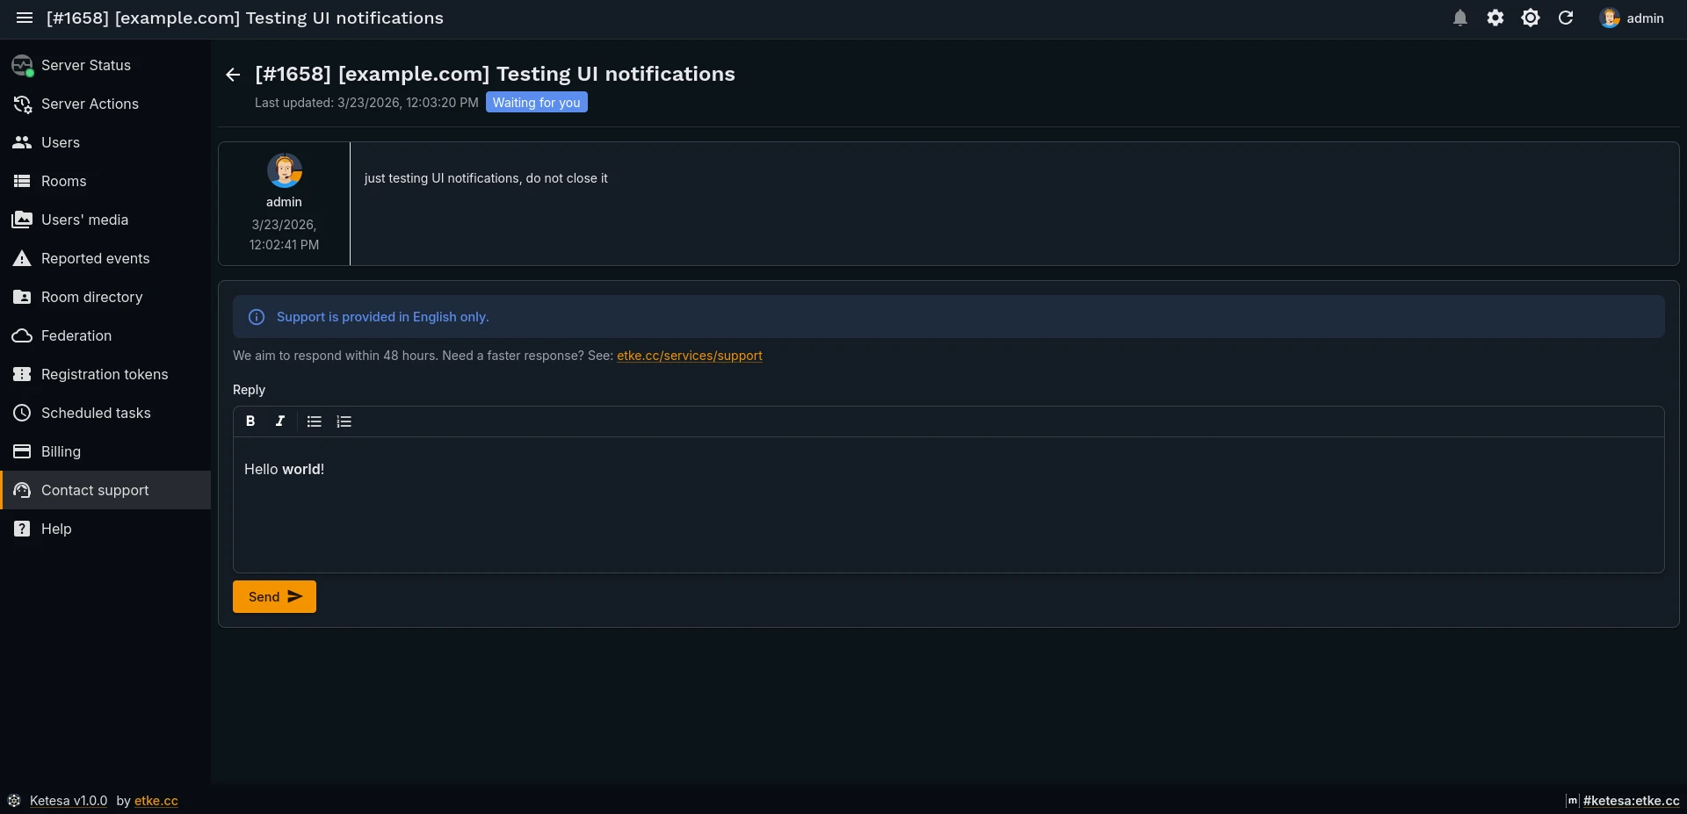Open the Users section
The height and width of the screenshot is (814, 1687).
click(x=105, y=142)
